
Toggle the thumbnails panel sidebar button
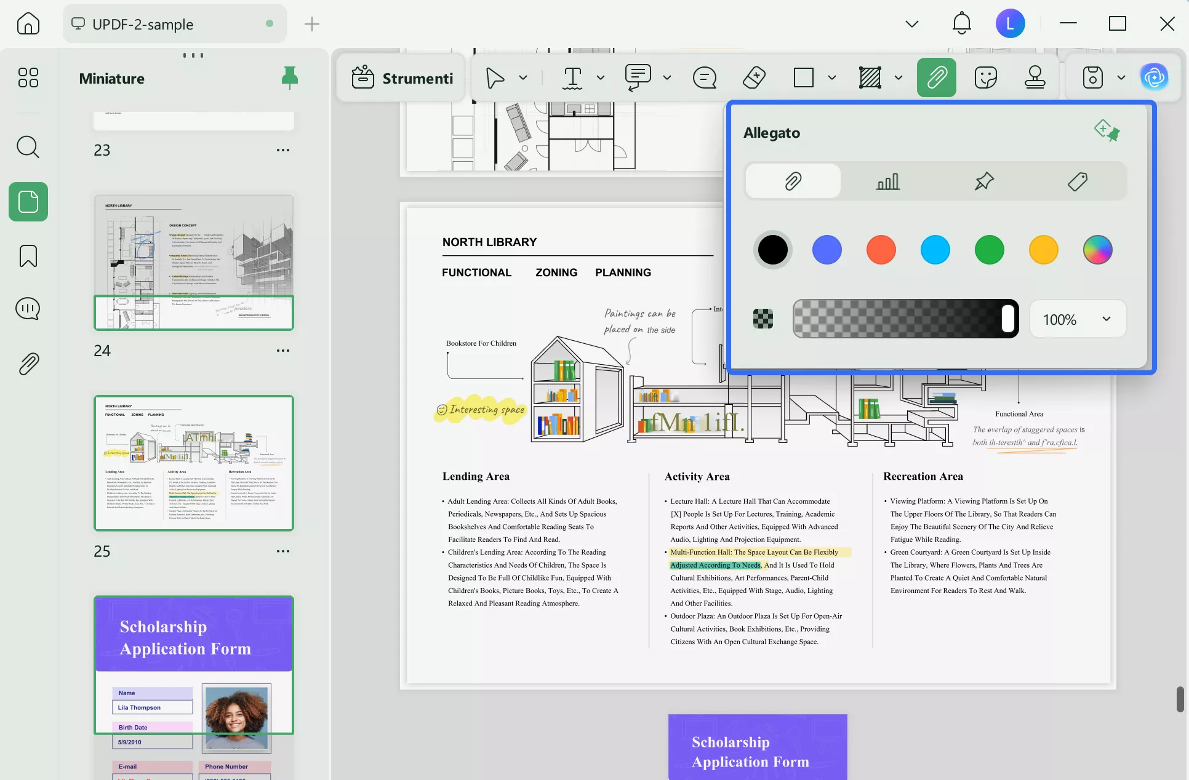coord(28,202)
